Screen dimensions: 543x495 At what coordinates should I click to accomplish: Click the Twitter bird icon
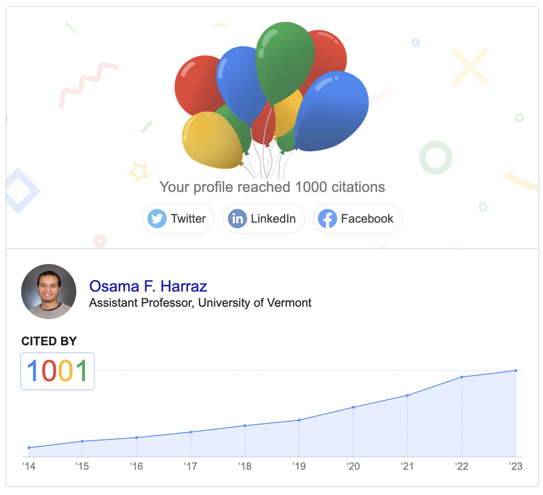[x=157, y=219]
